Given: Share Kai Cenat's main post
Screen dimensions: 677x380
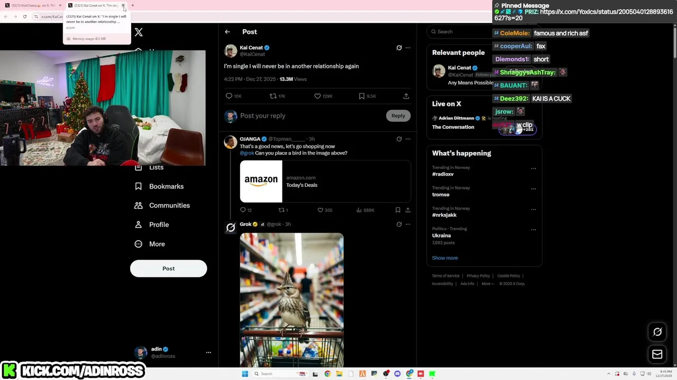Looking at the screenshot, I should 406,96.
